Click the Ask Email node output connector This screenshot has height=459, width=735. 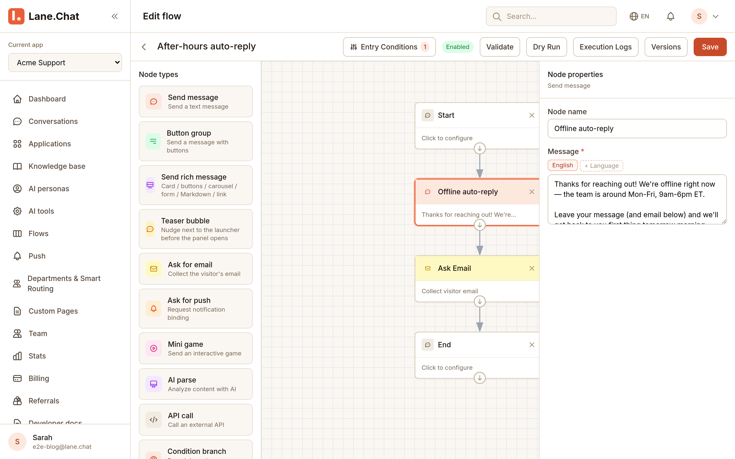480,301
